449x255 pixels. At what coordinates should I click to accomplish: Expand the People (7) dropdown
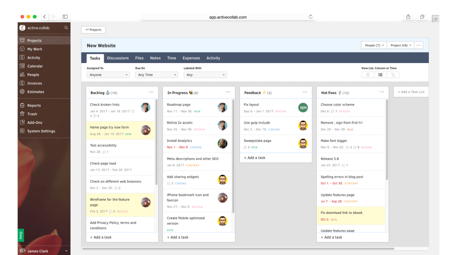374,45
